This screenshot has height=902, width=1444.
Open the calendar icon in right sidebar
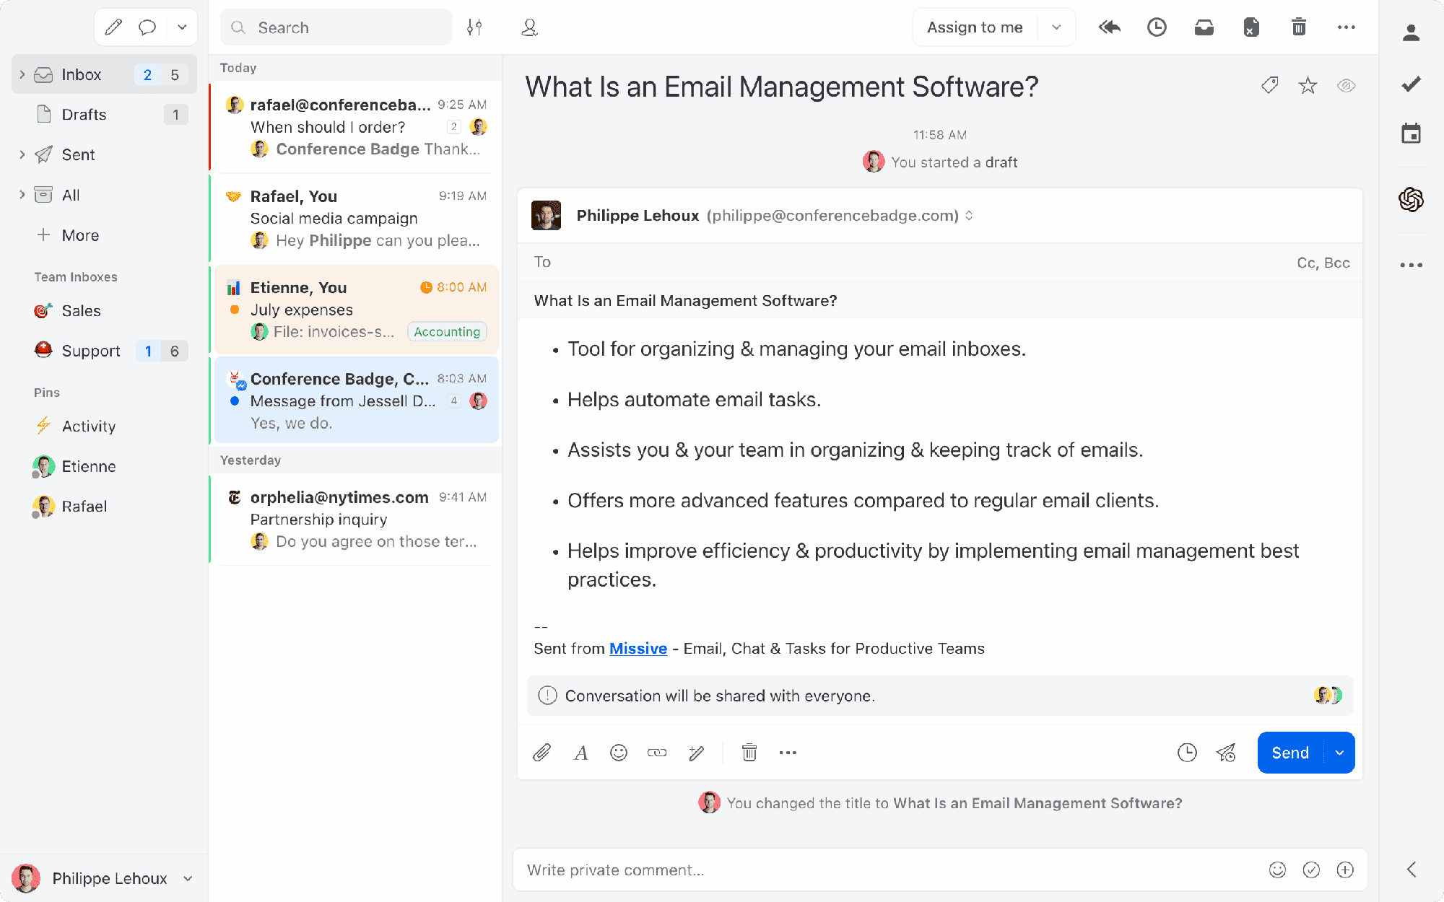click(x=1411, y=133)
